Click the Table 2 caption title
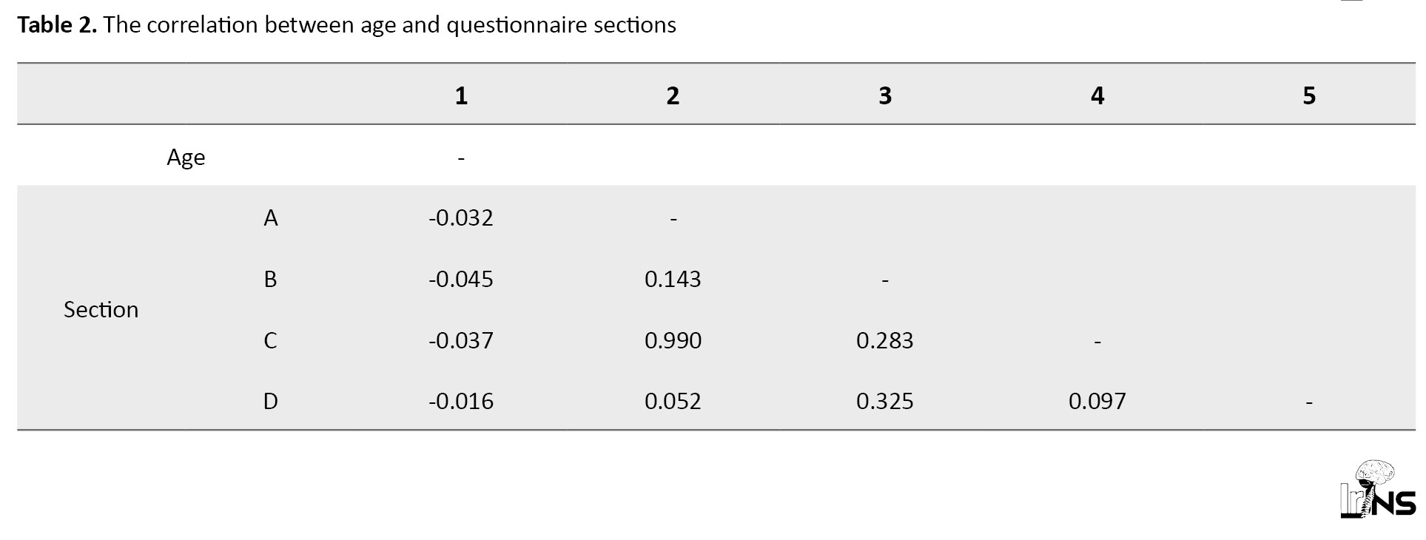 [x=346, y=25]
